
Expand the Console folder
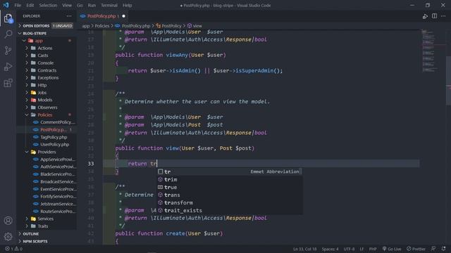click(46, 63)
